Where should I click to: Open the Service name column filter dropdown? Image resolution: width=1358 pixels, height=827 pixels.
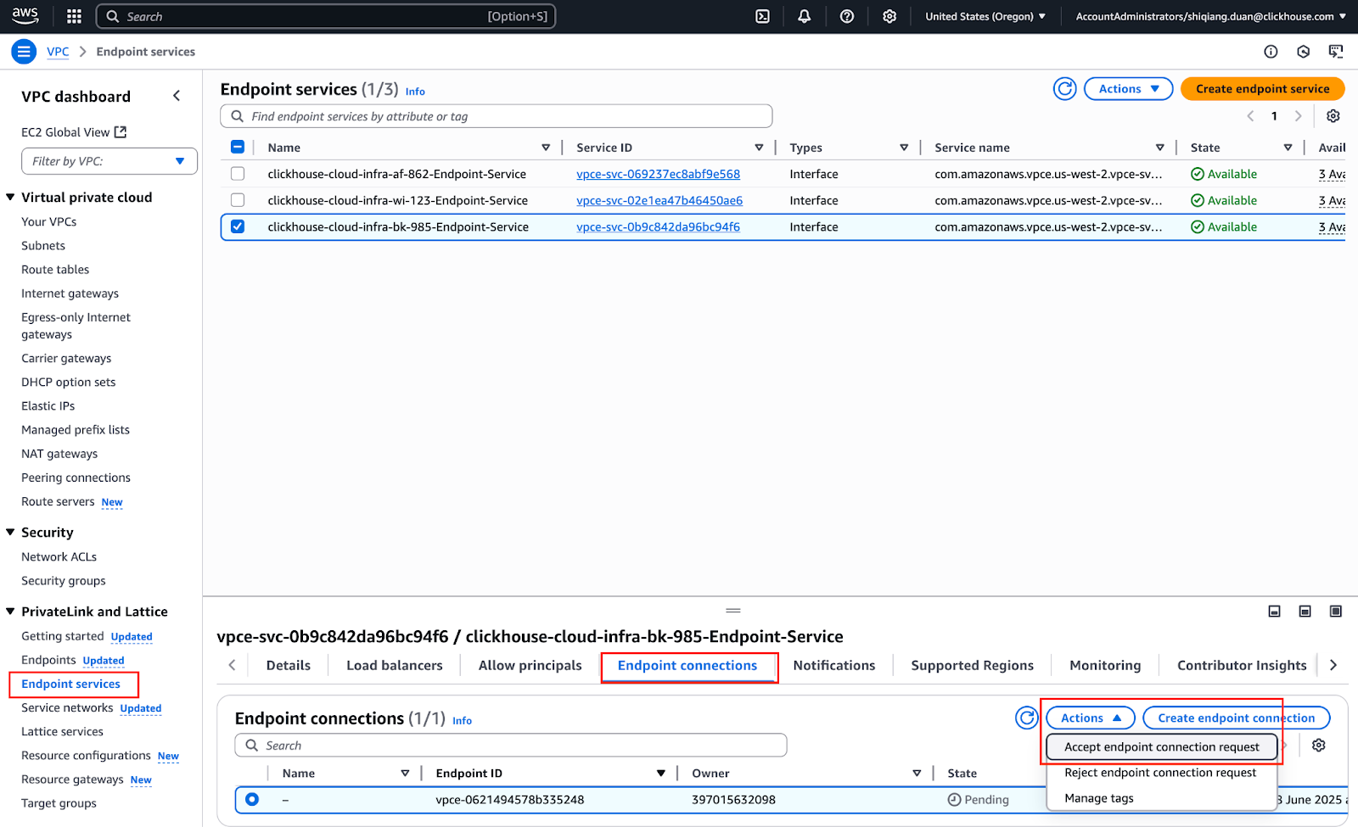[x=1160, y=147]
